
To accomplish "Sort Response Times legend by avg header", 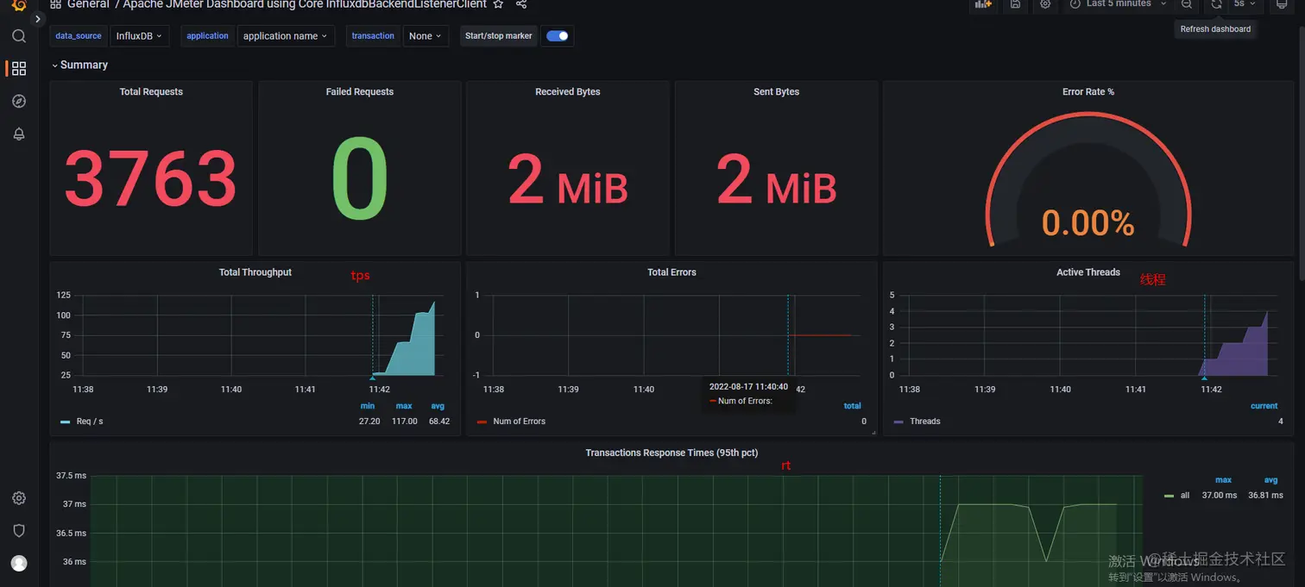I will point(1270,480).
